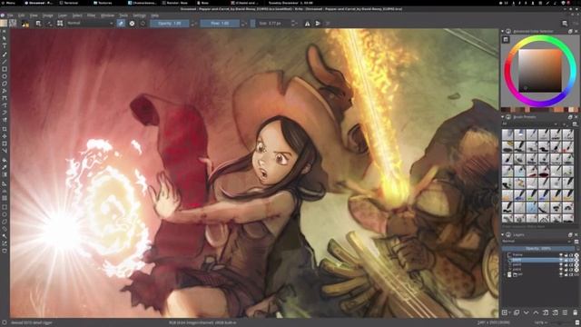Select the Line tool in toolbox

coord(5,62)
